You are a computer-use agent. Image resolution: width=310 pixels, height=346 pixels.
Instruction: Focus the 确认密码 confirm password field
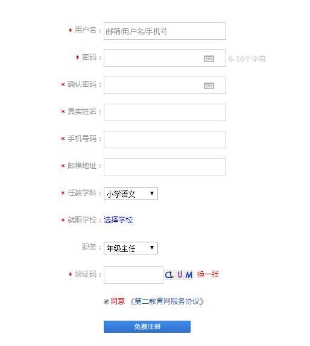coord(165,86)
